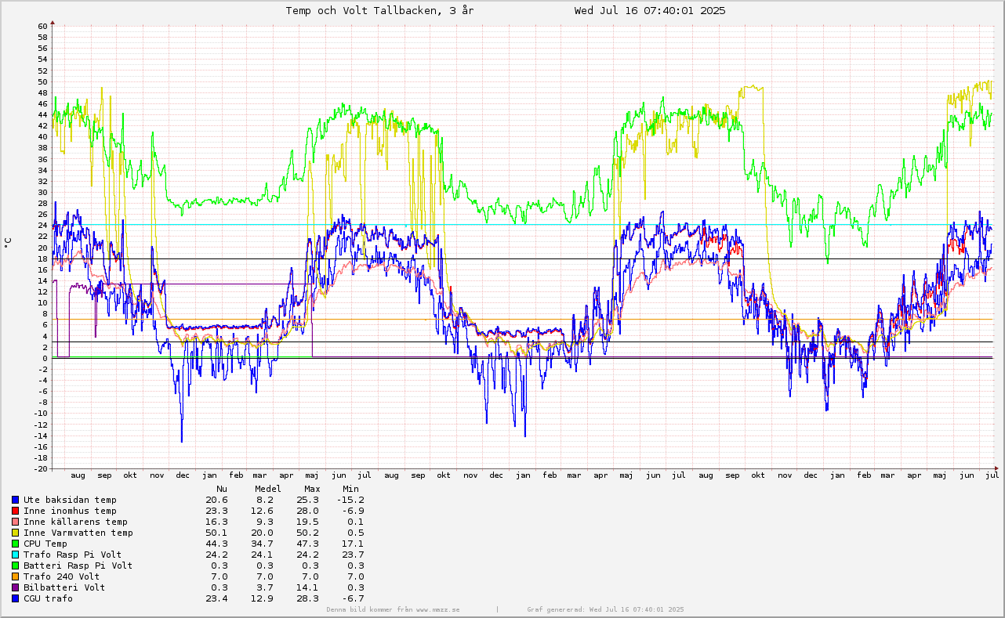Click the purple swatch for Bilbatteri Volt
Image resolution: width=1005 pixels, height=618 pixels.
15,587
